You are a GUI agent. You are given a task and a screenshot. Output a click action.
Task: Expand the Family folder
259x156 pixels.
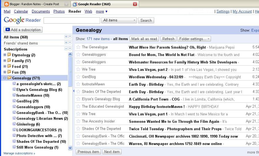click(x=5, y=60)
